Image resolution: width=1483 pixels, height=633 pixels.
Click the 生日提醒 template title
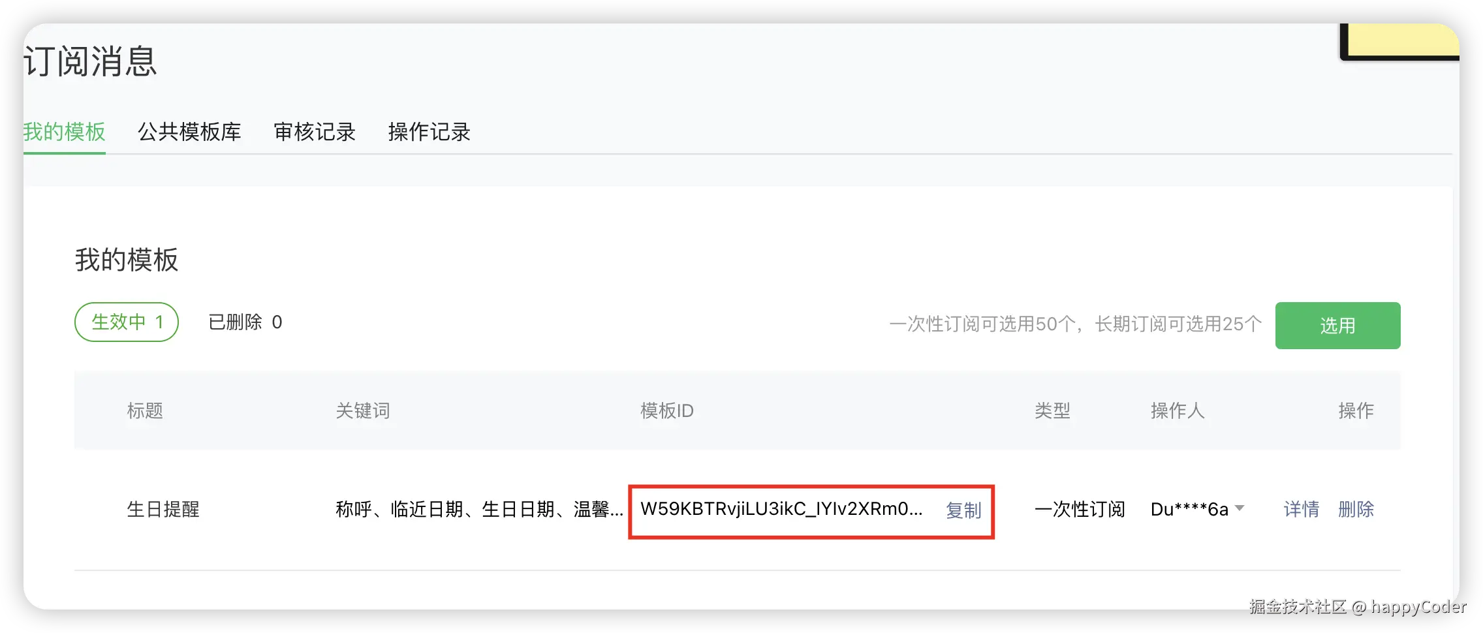tap(163, 509)
